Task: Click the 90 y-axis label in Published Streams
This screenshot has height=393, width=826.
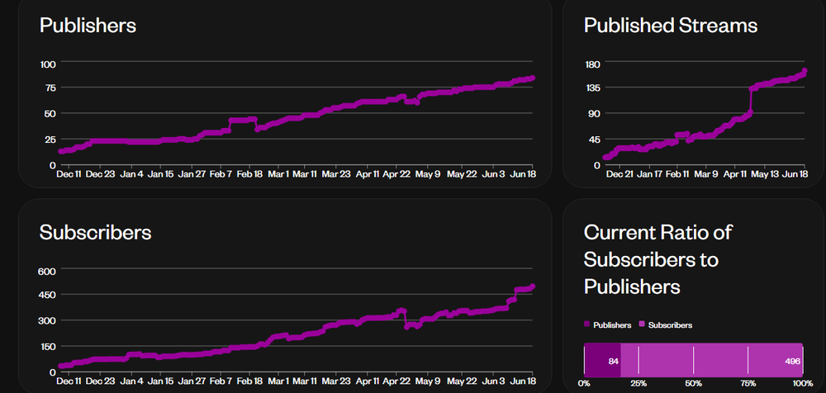Action: pyautogui.click(x=595, y=114)
